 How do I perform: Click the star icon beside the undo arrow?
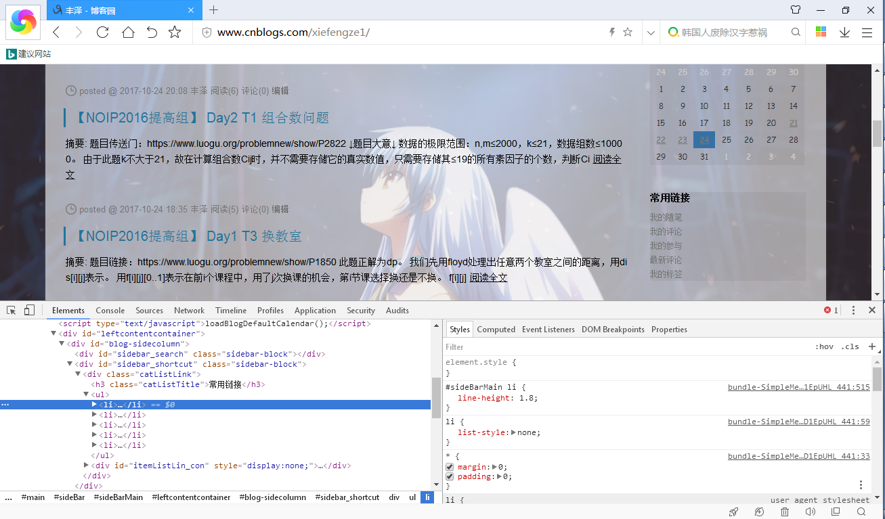pos(175,32)
